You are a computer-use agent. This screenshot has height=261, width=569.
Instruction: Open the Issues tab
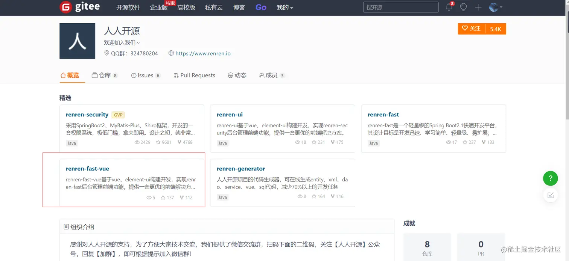(145, 75)
